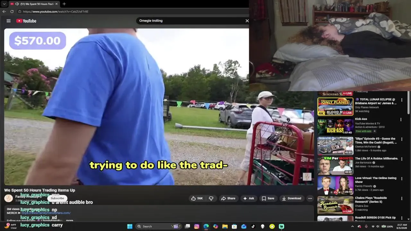411x231 pixels.
Task: Open options for Love Virtual video
Action: point(401,179)
